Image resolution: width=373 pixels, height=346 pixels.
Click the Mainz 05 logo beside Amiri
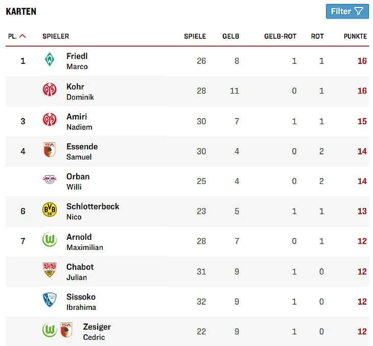pos(50,121)
